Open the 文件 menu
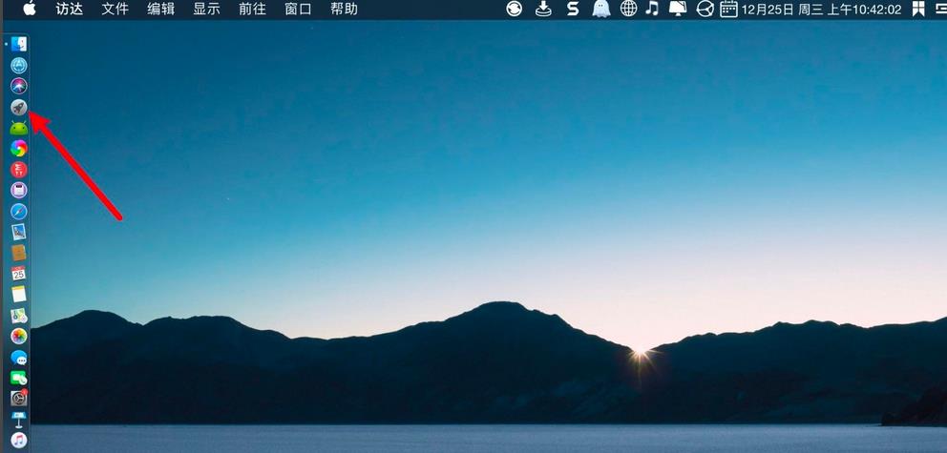Image resolution: width=947 pixels, height=453 pixels. (x=116, y=9)
